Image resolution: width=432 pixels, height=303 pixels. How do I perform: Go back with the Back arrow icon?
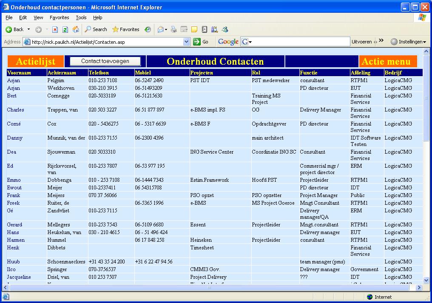[9, 29]
